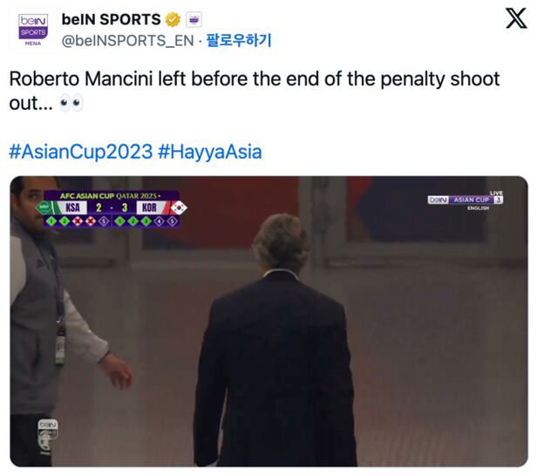
Task: Click the beIN Asian Cup 3 channel logo
Action: (466, 200)
